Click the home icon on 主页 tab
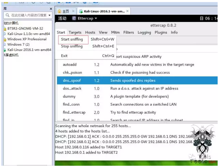Screen dimensions: 219x166 [x=59, y=11]
